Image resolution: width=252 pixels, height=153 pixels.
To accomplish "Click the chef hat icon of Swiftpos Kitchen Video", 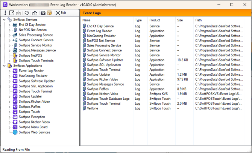I will (15, 122).
